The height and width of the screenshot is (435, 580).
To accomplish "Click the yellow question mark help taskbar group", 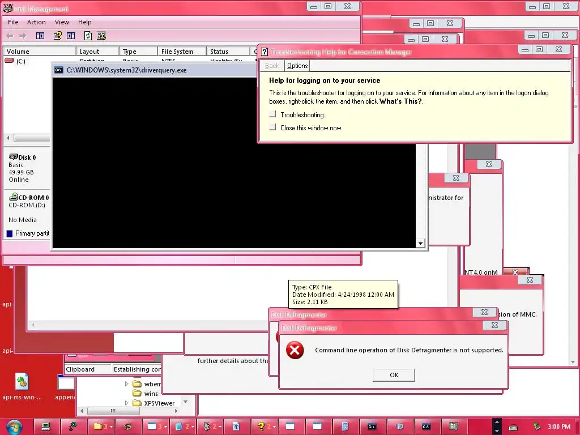I will (264, 427).
